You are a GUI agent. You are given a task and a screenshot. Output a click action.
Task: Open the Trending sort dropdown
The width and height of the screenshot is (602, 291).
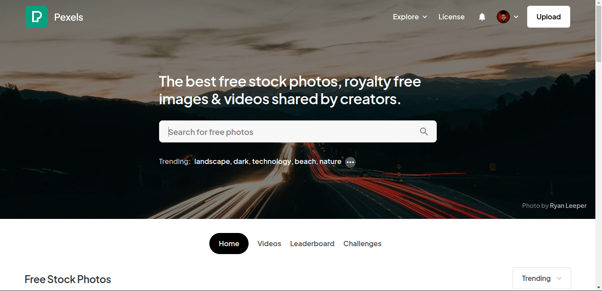tap(542, 278)
